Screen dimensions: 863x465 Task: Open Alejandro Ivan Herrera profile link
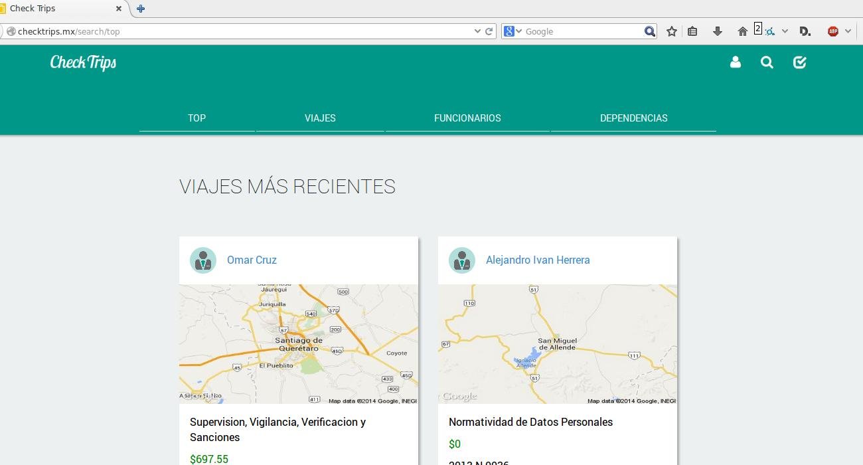[538, 260]
